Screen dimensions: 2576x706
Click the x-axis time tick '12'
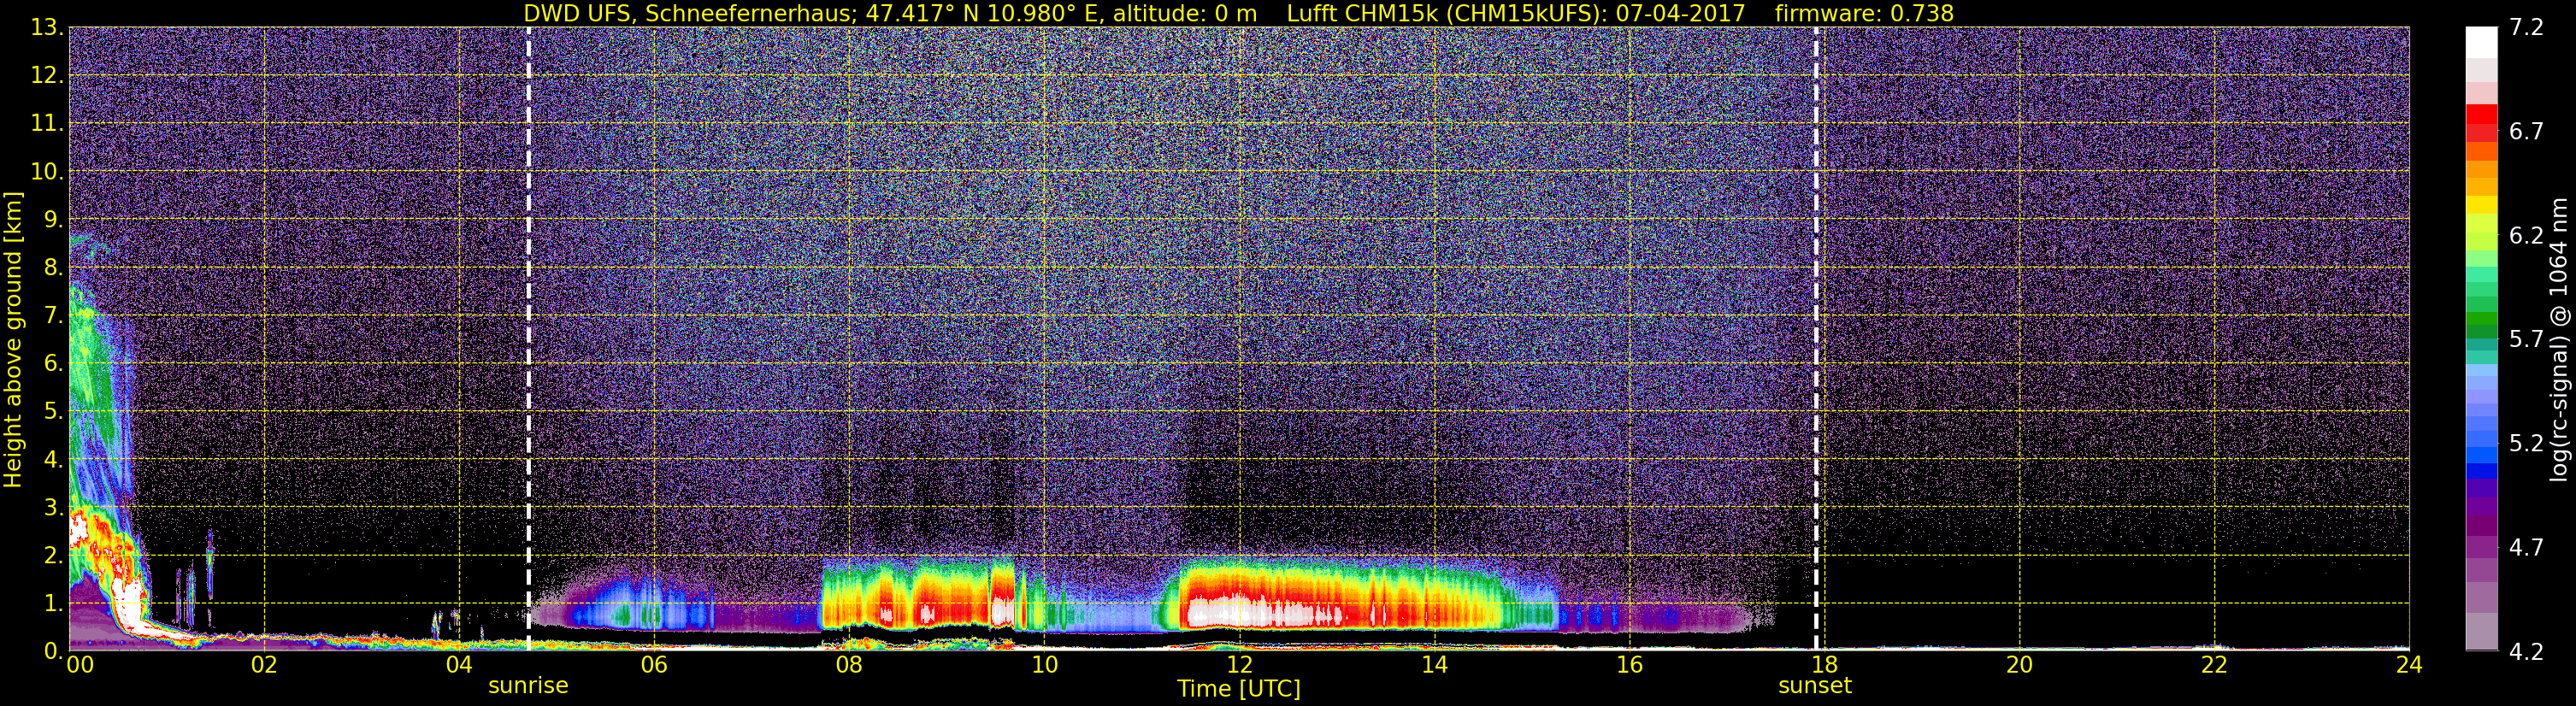click(1239, 666)
